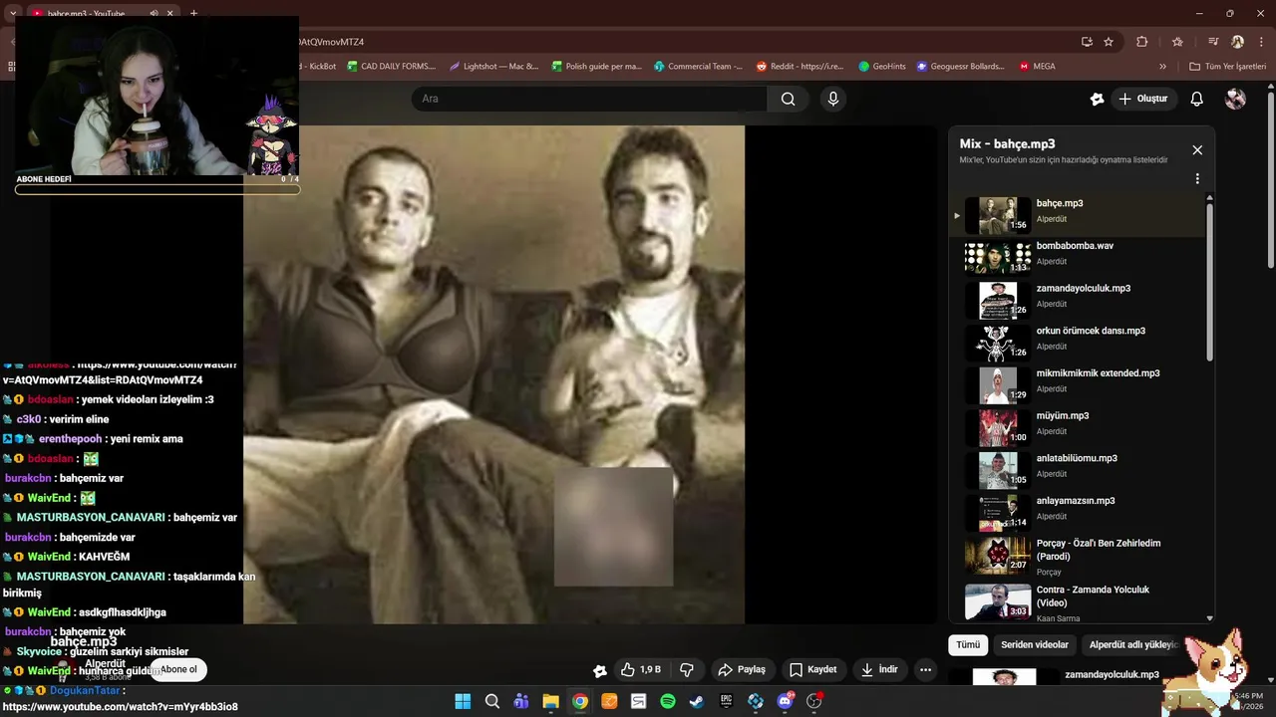Open playlist three-dot options menu

pos(1197,179)
